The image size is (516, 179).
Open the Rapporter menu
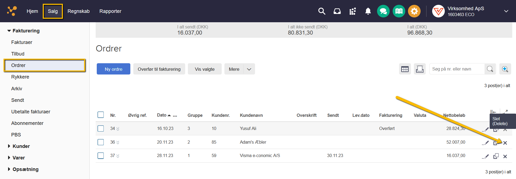pos(110,11)
